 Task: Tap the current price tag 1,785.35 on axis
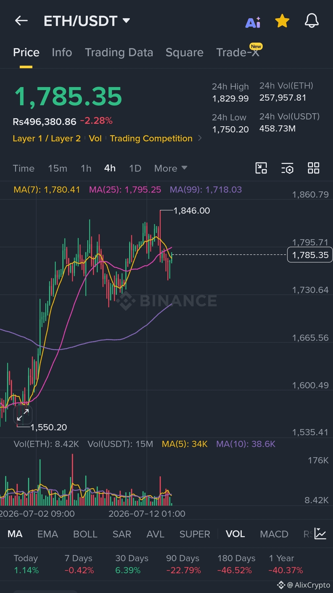(x=310, y=255)
